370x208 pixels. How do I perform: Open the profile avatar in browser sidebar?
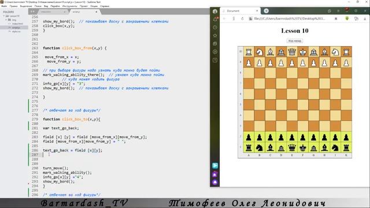[x=215, y=12]
